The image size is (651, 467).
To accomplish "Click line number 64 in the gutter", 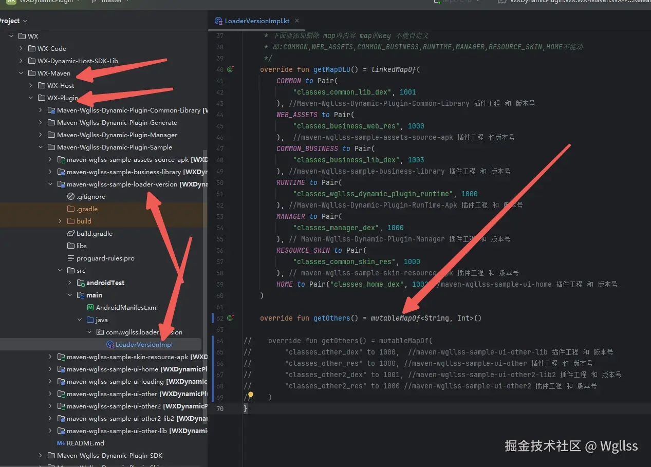I will [220, 341].
